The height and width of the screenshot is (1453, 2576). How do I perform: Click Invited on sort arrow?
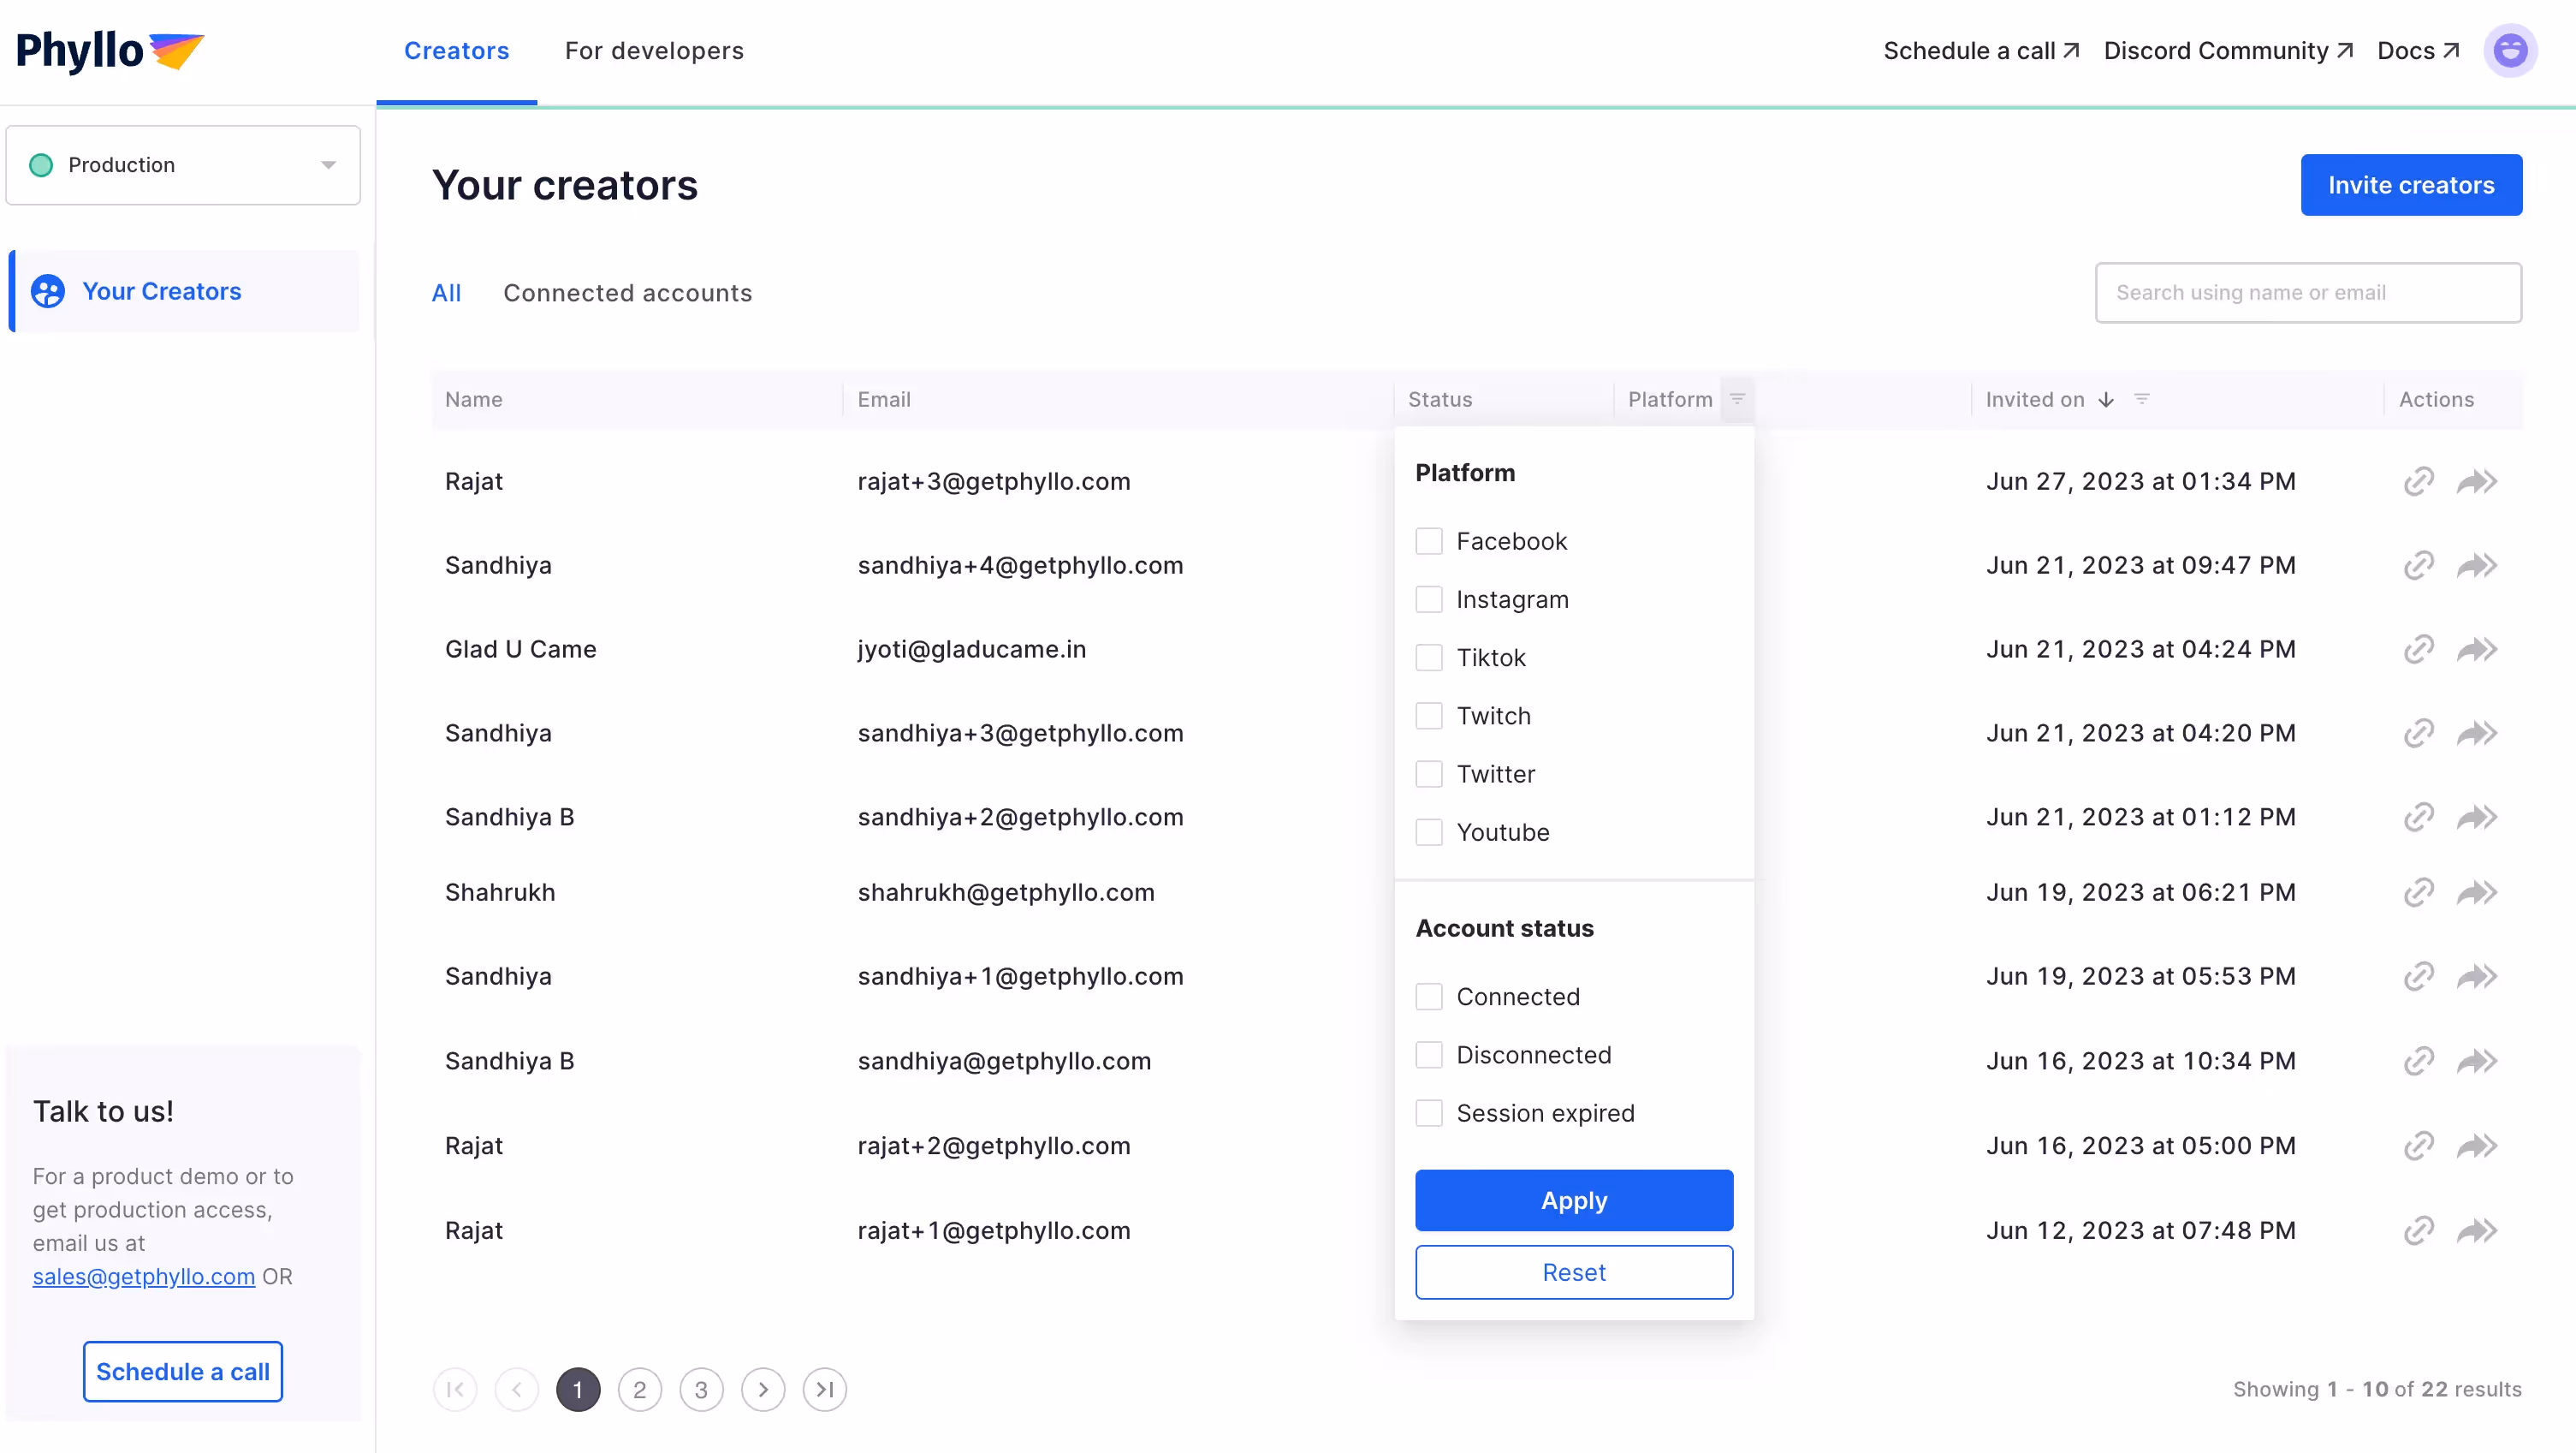point(2107,399)
